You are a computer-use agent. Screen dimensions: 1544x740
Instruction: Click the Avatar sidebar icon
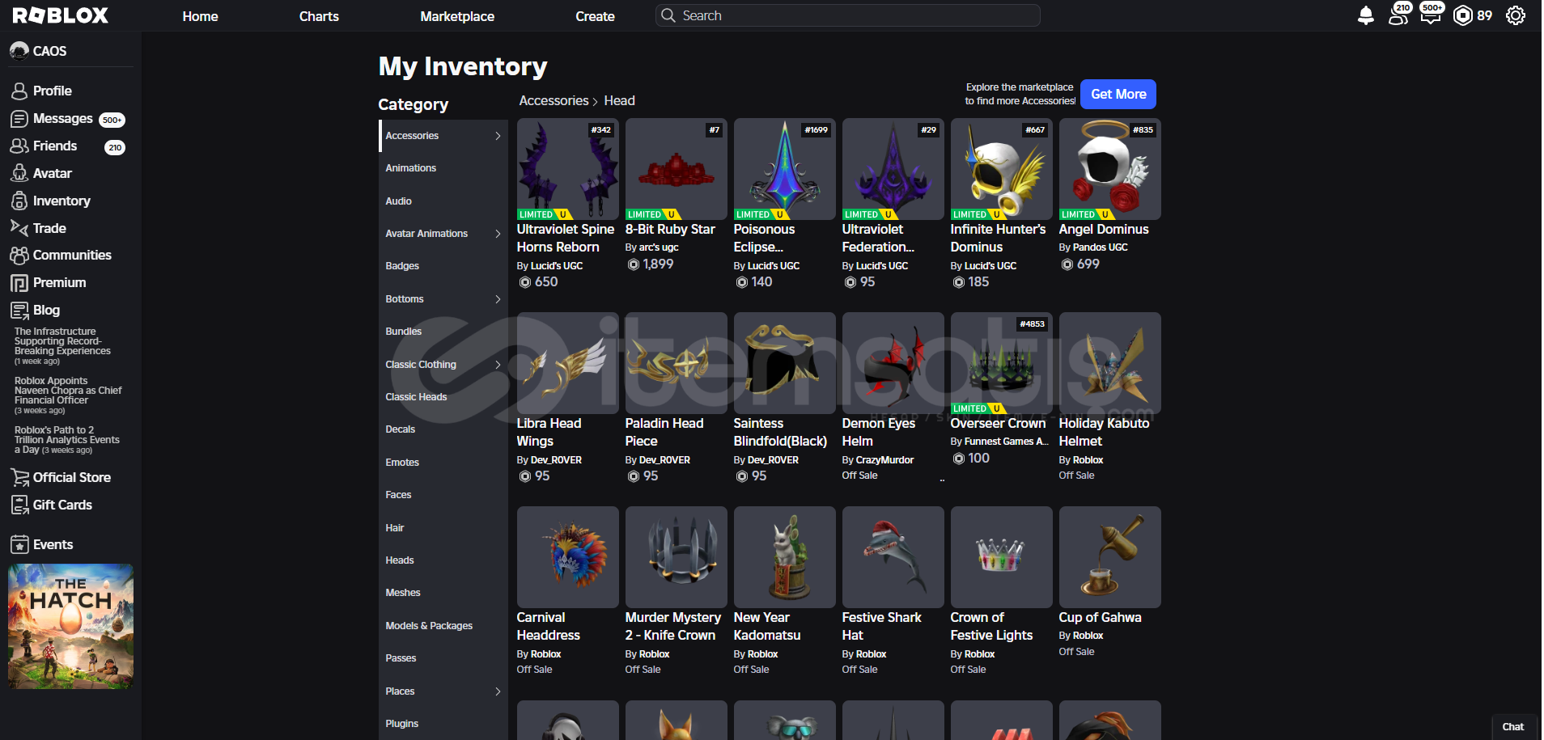click(x=19, y=173)
